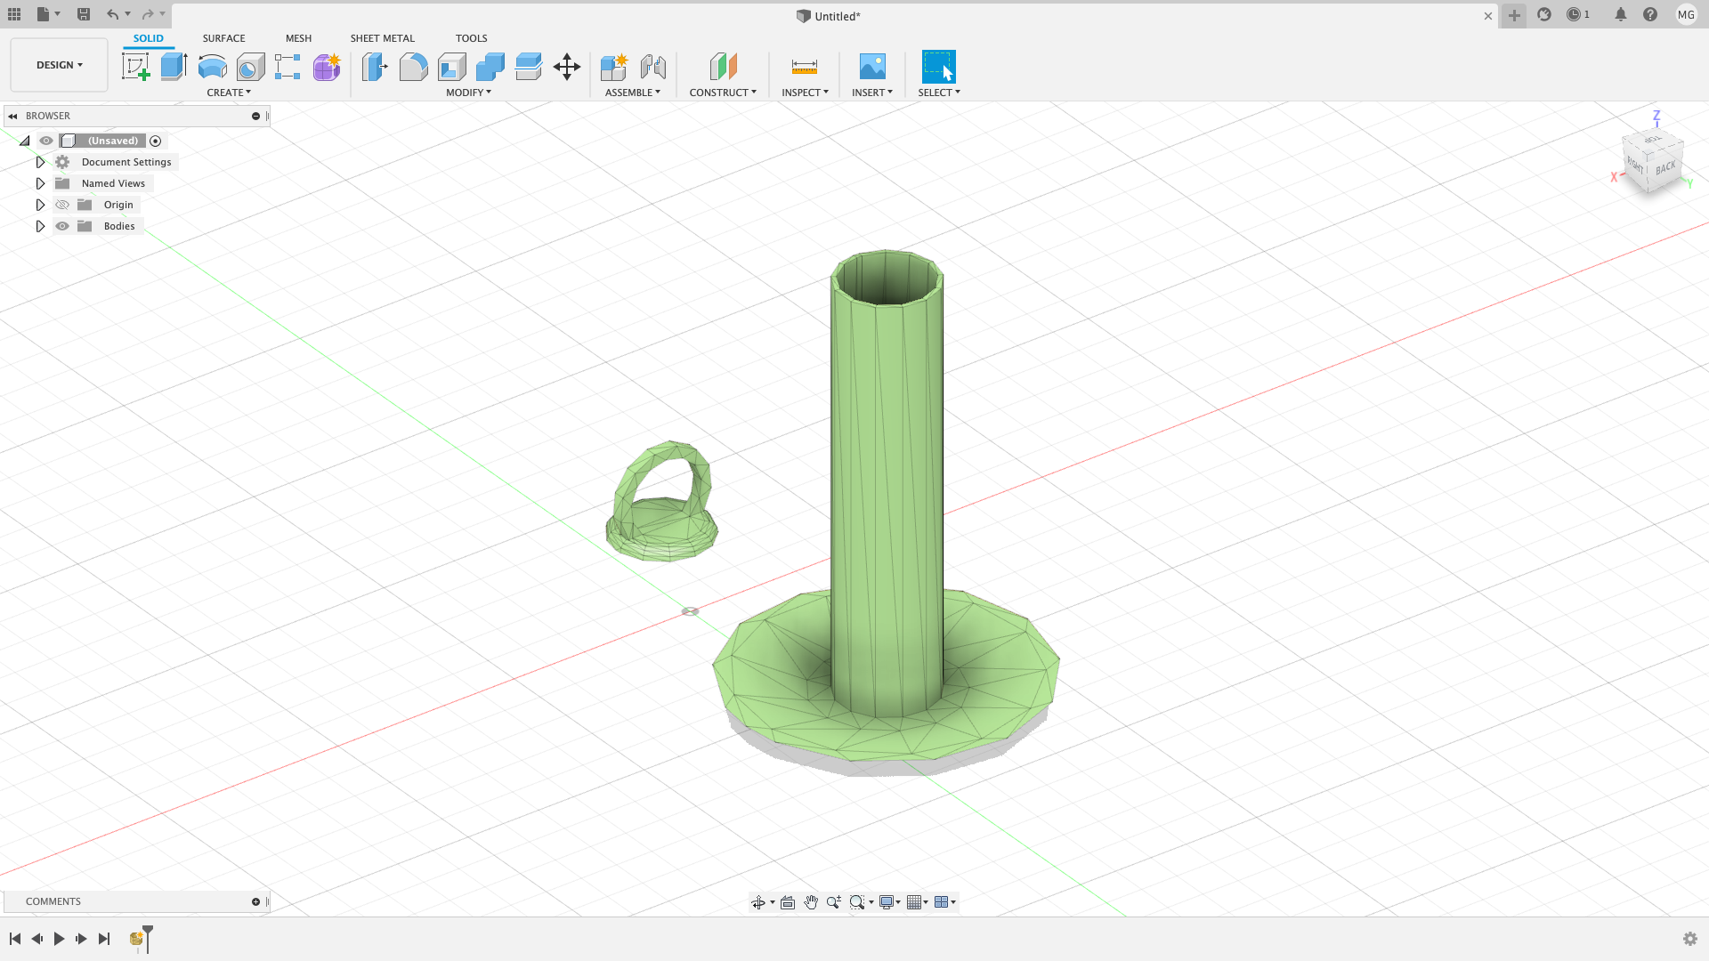Image resolution: width=1709 pixels, height=961 pixels.
Task: Select the Create Sketch tool
Action: (x=136, y=67)
